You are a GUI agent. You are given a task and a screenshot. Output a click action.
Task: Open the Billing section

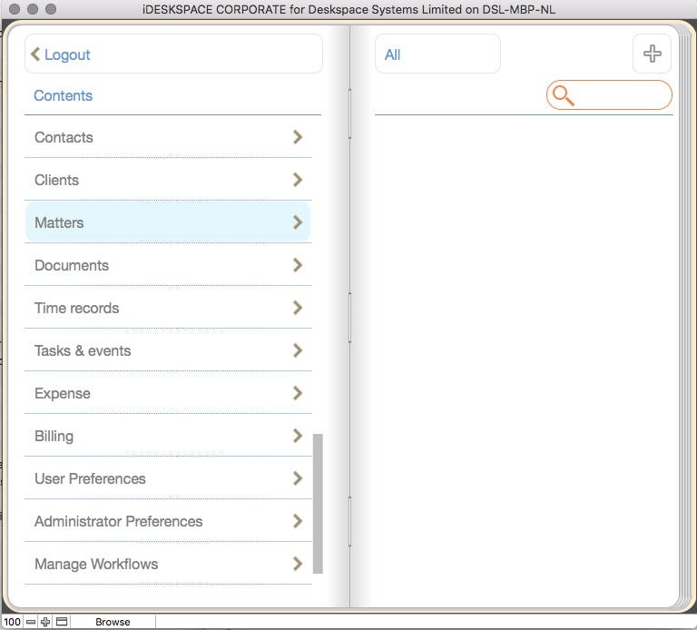pyautogui.click(x=168, y=436)
